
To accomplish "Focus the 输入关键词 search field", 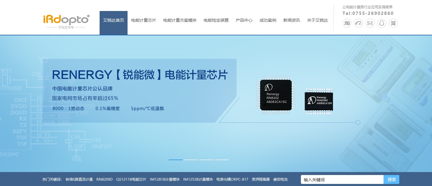I will click(x=342, y=179).
